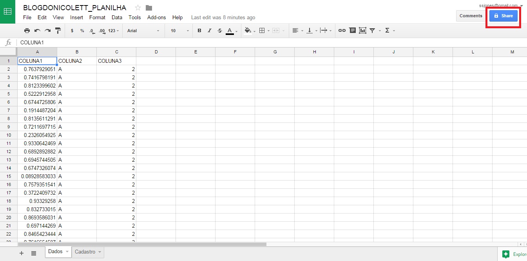This screenshot has height=261, width=527.
Task: Select the paint format roller tool
Action: tap(58, 31)
